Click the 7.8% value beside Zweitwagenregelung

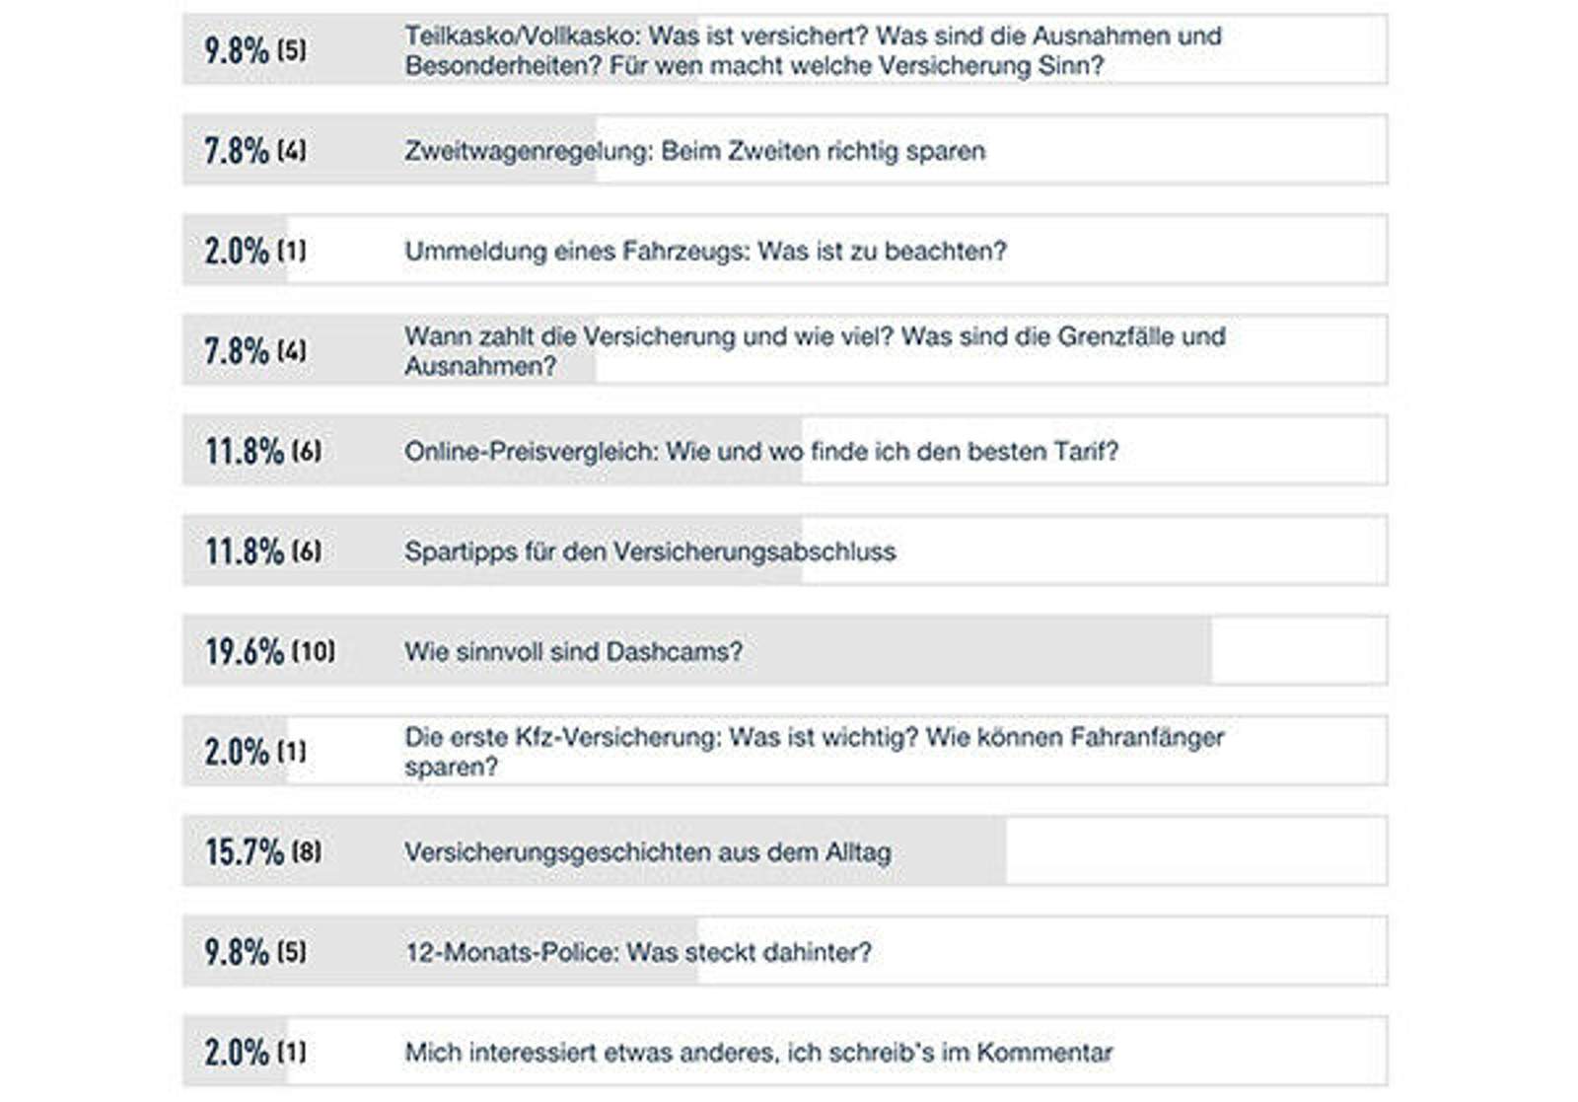click(x=237, y=151)
